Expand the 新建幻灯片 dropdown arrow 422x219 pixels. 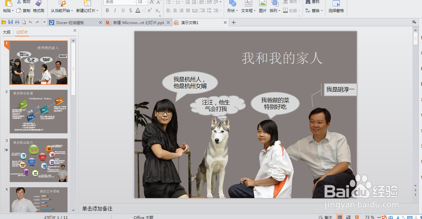coord(97,11)
